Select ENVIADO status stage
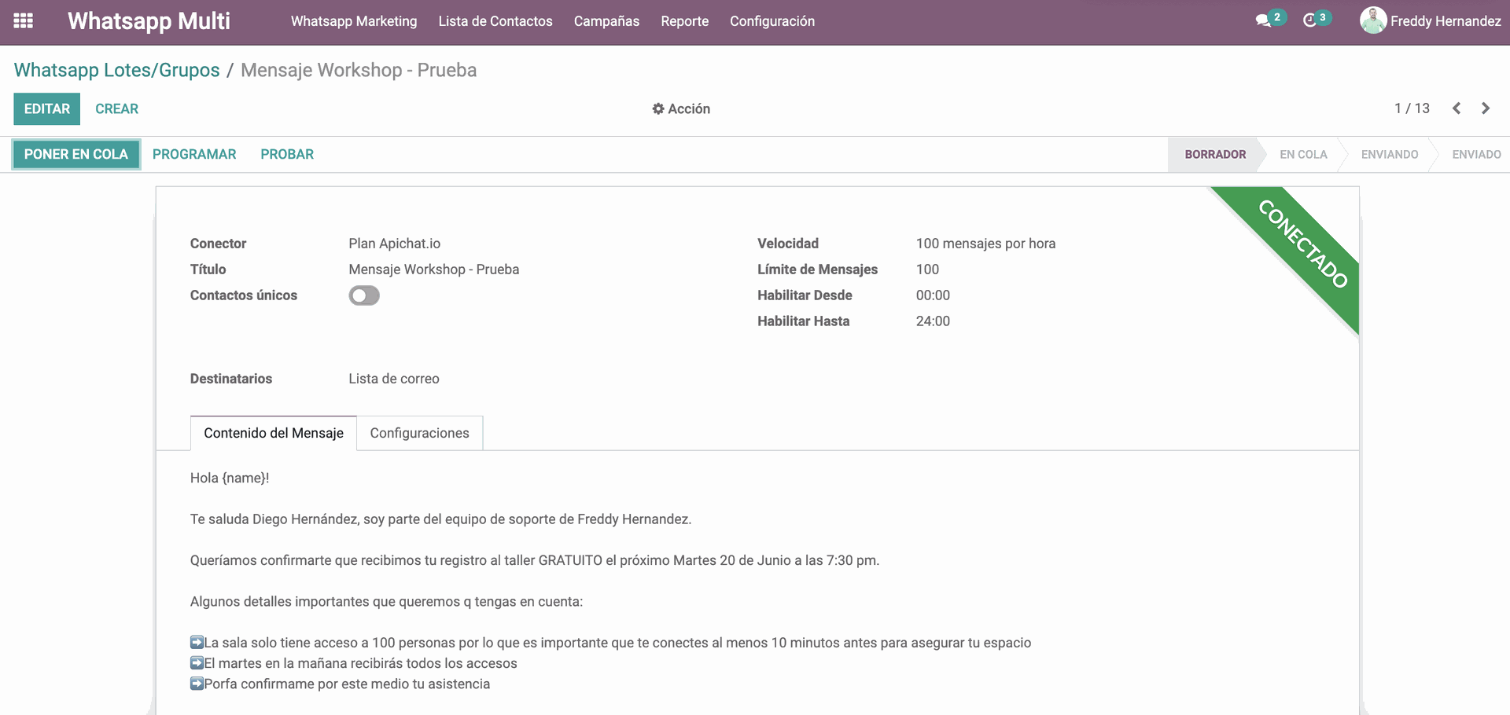Image resolution: width=1510 pixels, height=715 pixels. (1476, 154)
